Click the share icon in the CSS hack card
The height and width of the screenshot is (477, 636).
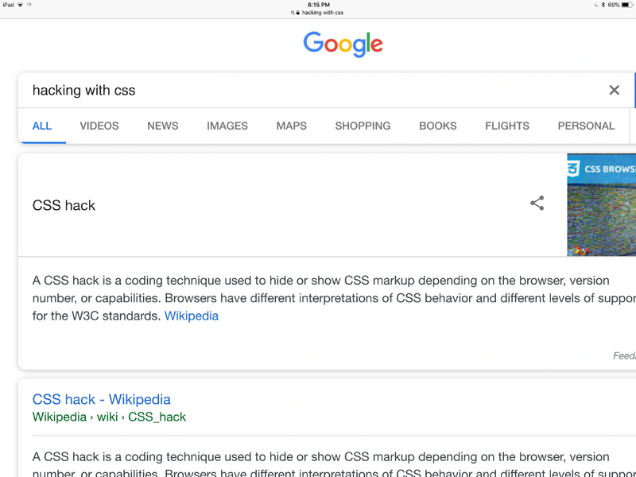(x=537, y=204)
